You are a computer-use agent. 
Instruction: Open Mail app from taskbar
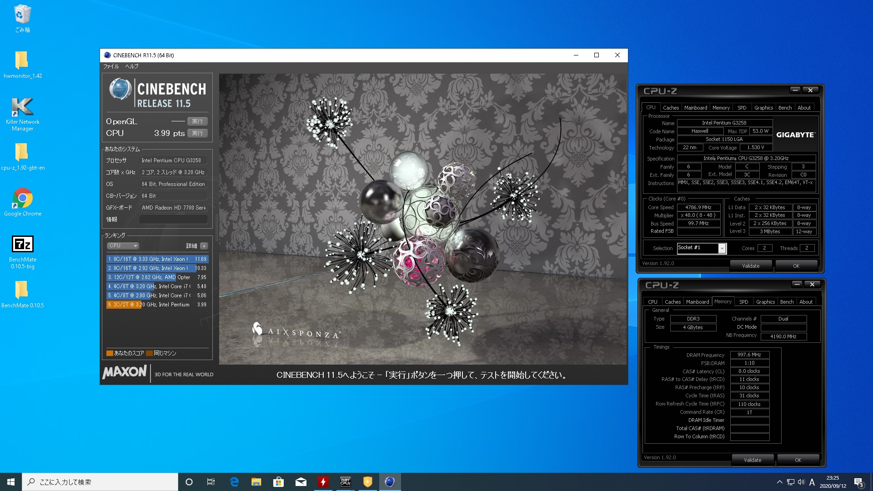click(301, 482)
